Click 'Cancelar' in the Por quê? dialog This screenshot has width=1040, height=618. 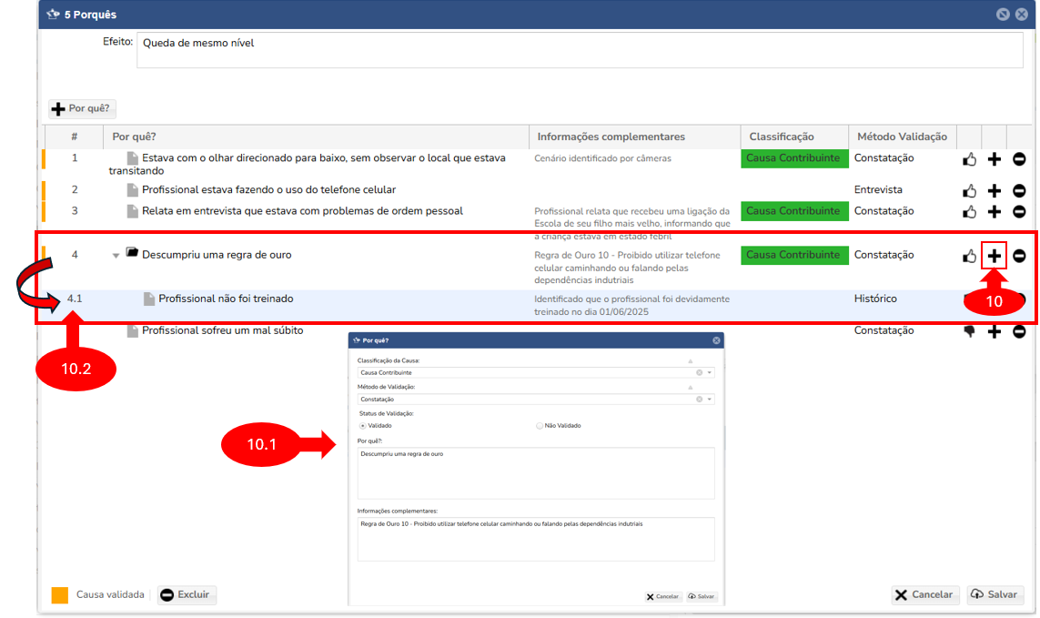click(662, 597)
